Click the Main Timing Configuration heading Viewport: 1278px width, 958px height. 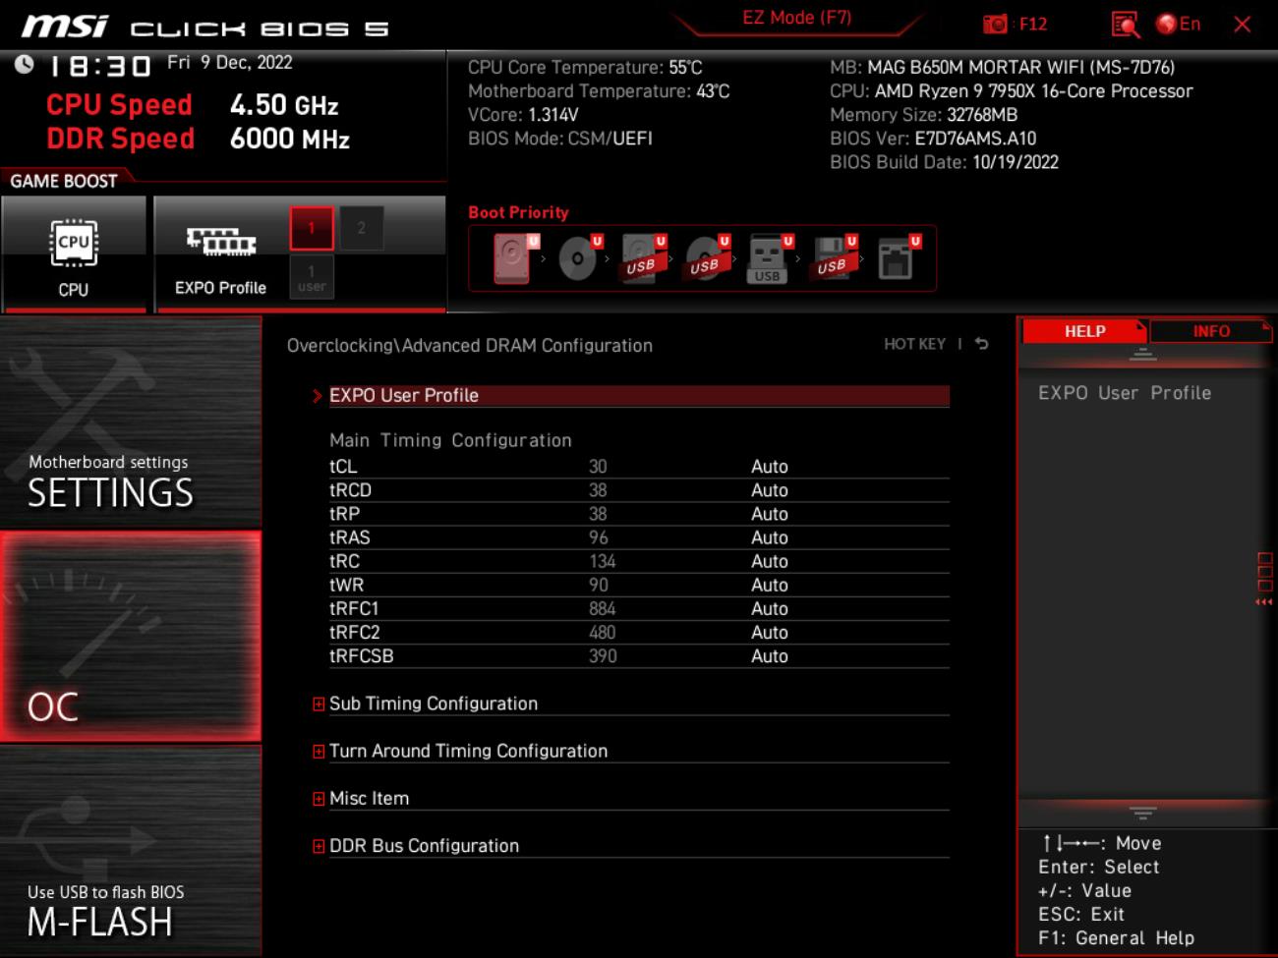[x=450, y=440]
